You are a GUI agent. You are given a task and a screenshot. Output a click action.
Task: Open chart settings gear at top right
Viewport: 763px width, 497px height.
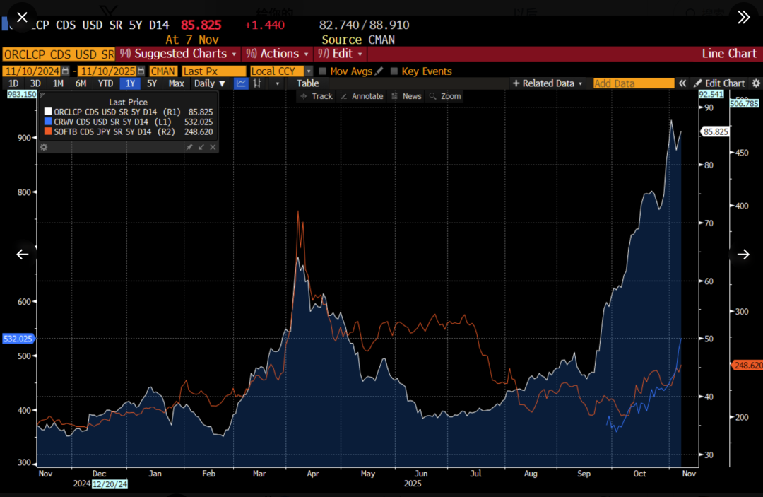(756, 83)
